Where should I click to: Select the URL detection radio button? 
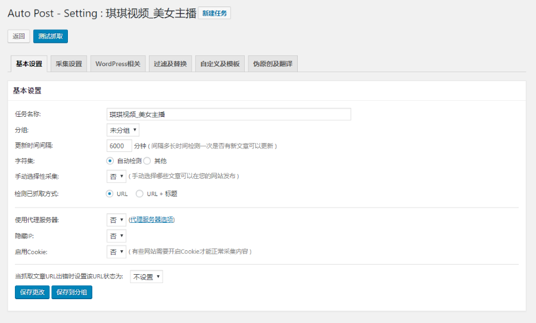click(110, 194)
